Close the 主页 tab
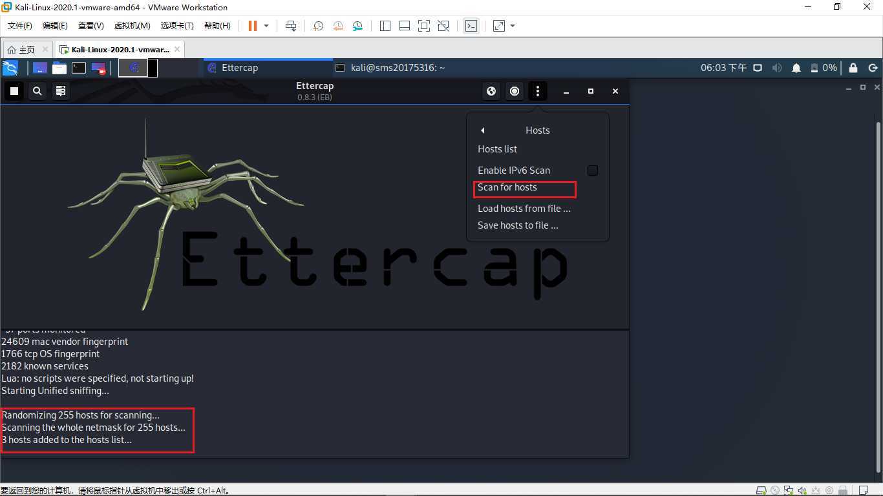883x496 pixels. point(45,49)
